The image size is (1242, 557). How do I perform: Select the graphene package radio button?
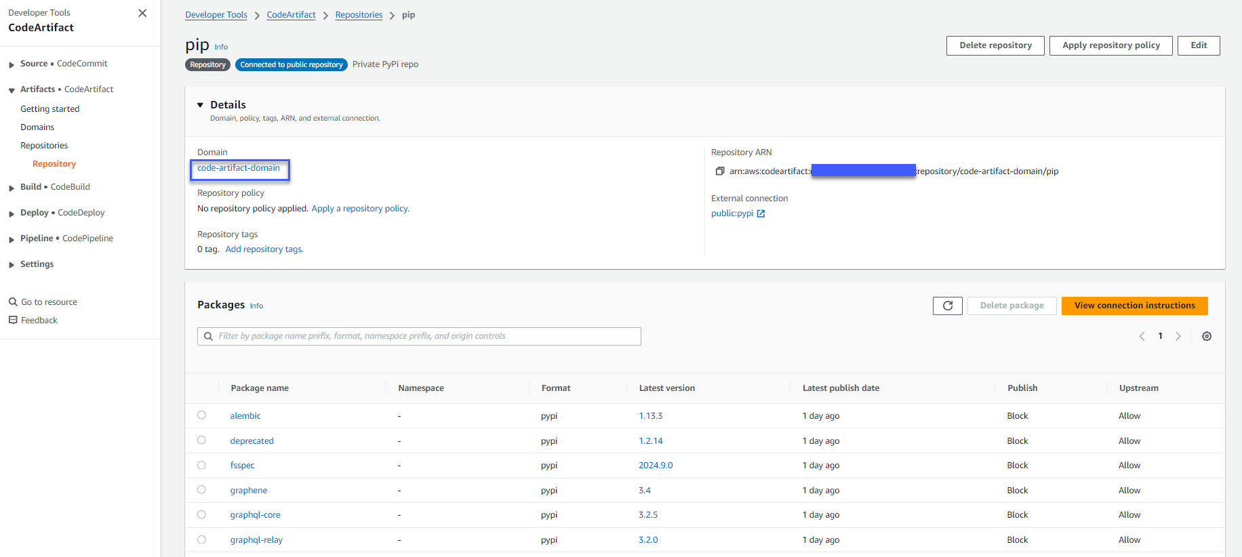(201, 490)
